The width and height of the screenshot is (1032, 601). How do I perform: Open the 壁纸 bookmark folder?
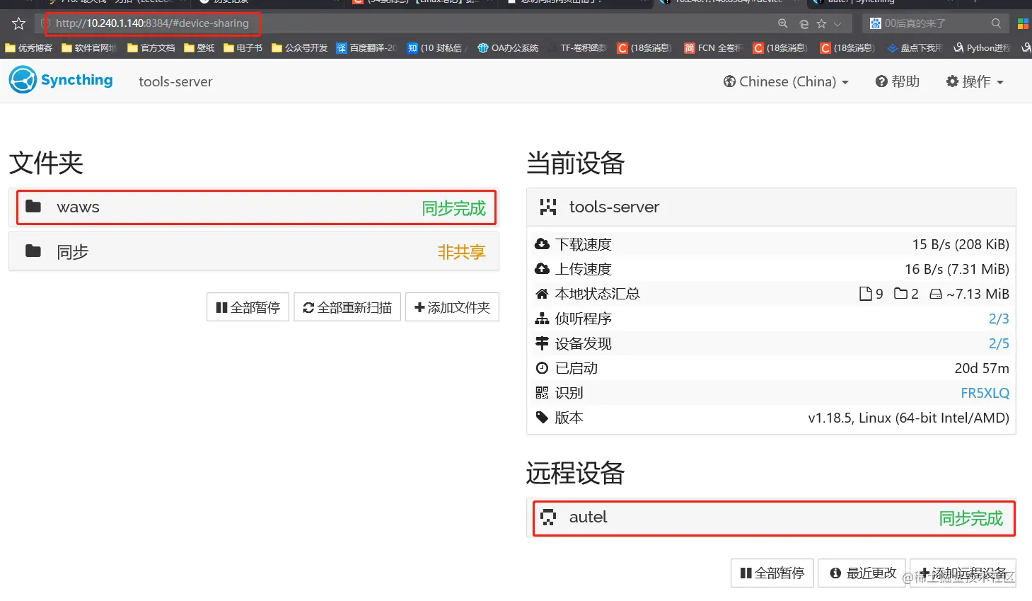[x=199, y=48]
